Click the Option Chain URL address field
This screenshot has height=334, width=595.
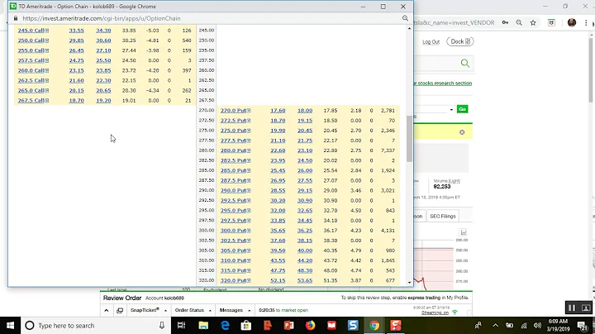(x=101, y=18)
